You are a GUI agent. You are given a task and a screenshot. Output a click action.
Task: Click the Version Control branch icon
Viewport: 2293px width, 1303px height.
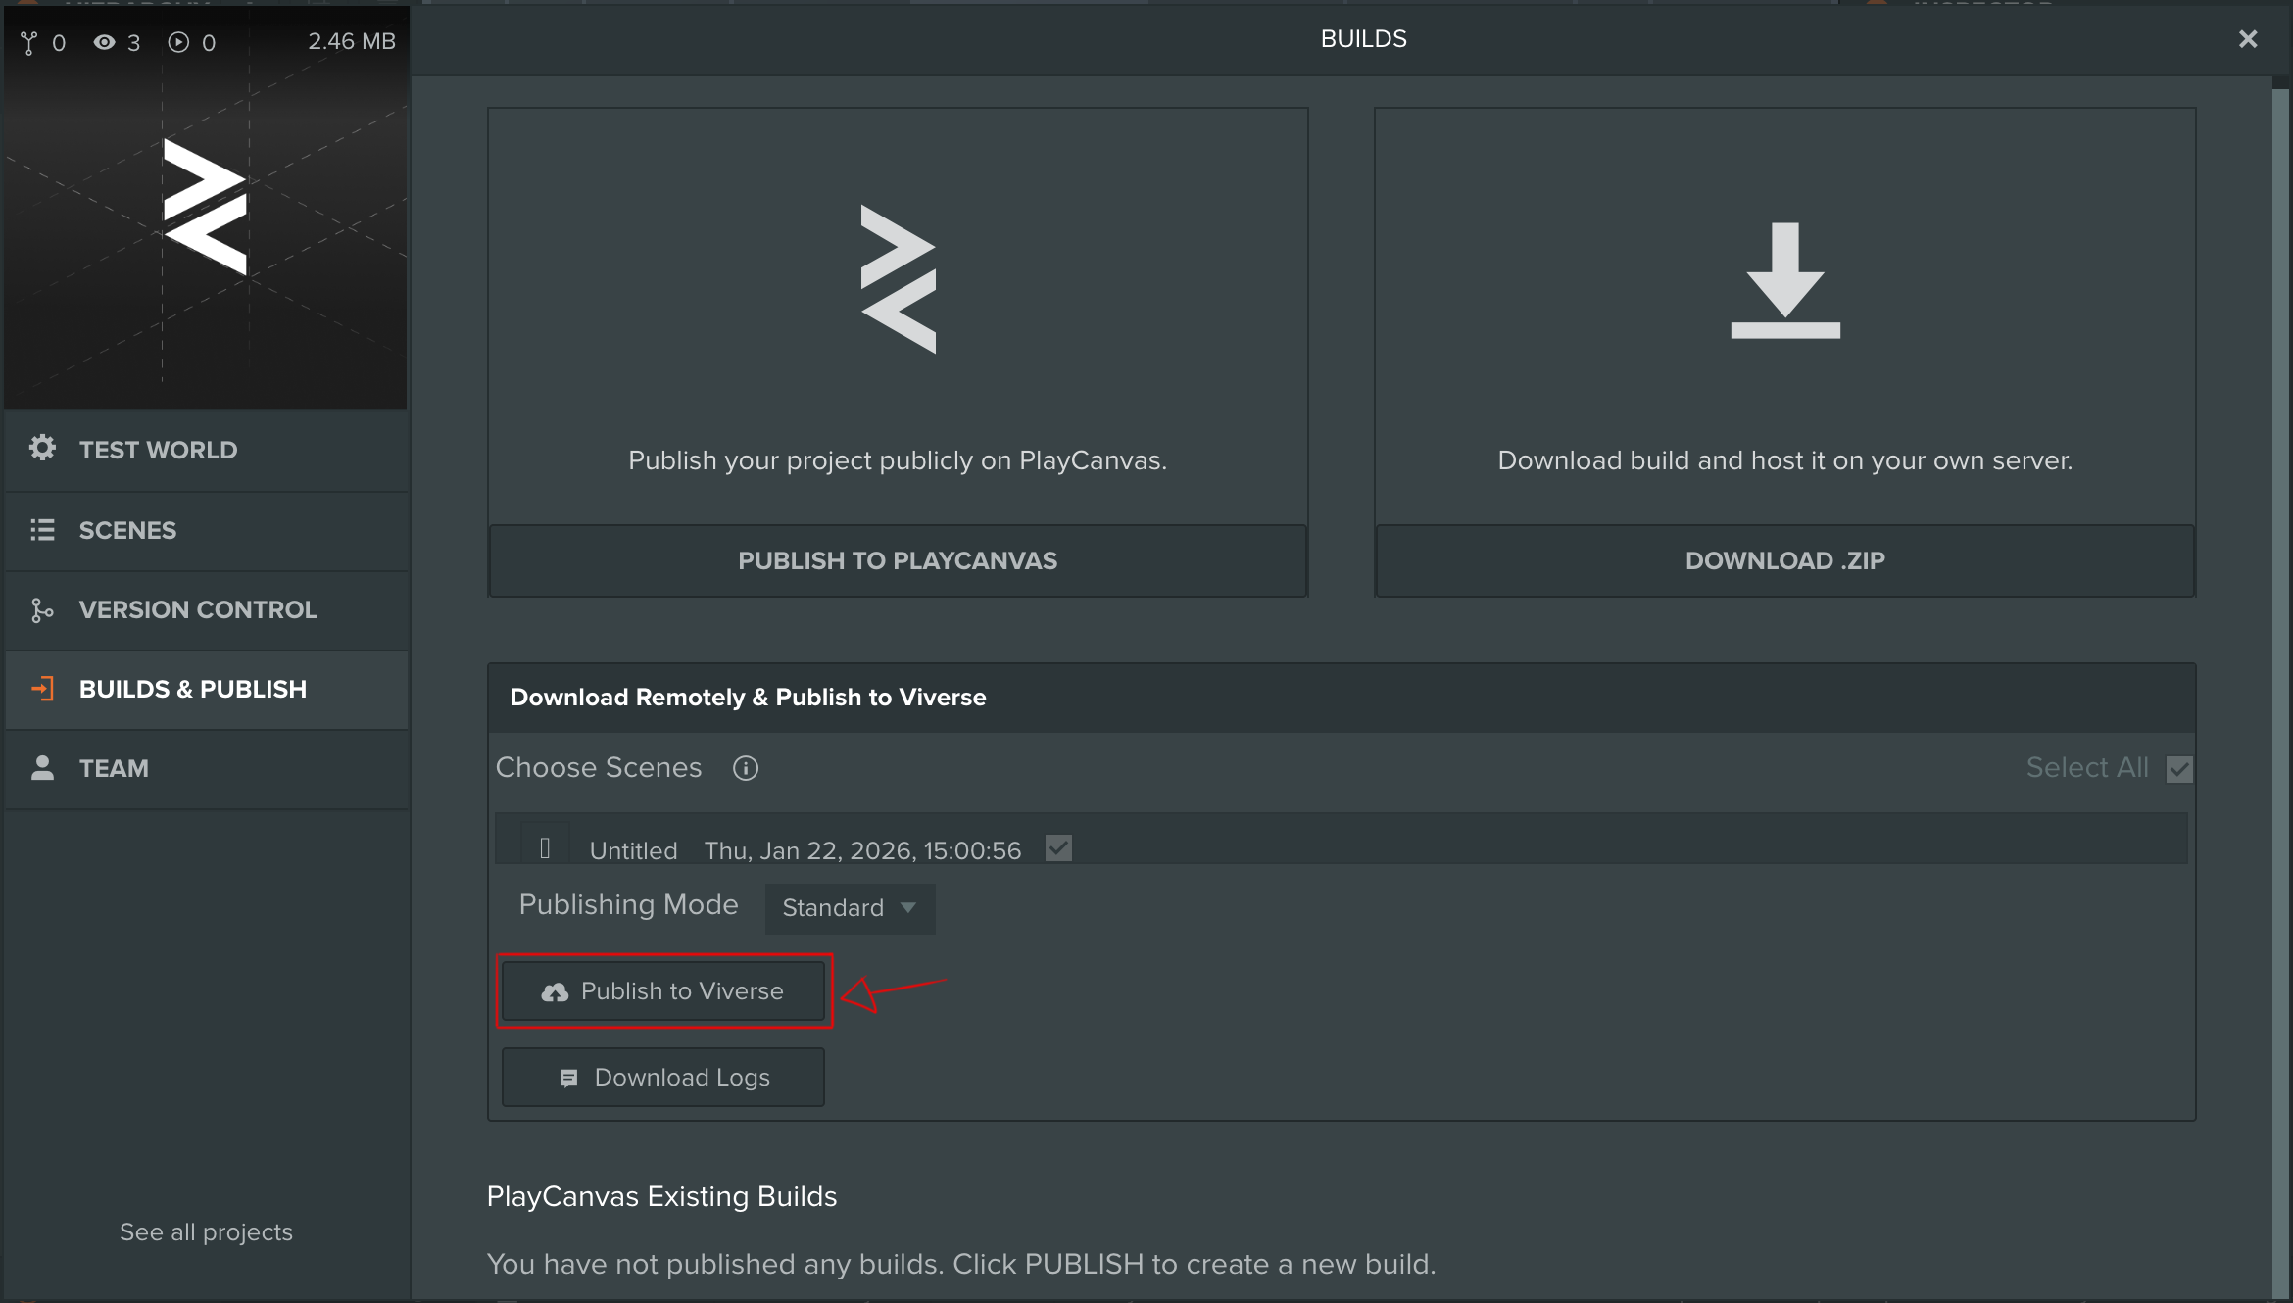pyautogui.click(x=42, y=609)
